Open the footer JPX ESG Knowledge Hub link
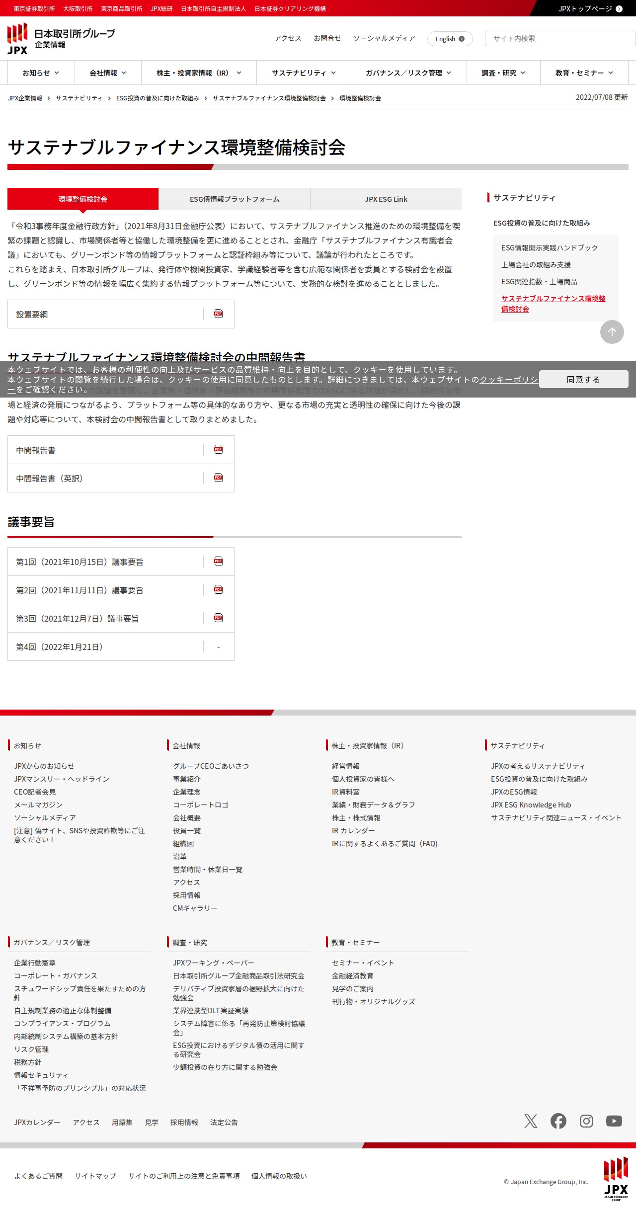636x1207 pixels. tap(531, 805)
